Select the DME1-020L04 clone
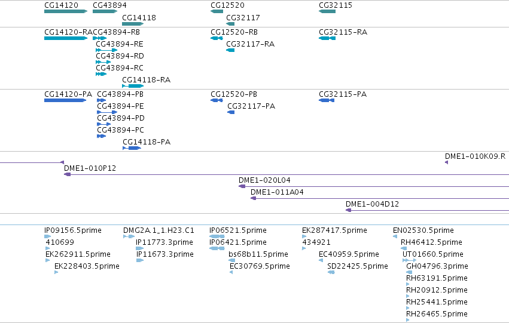The height and width of the screenshot is (323, 509). (x=374, y=187)
